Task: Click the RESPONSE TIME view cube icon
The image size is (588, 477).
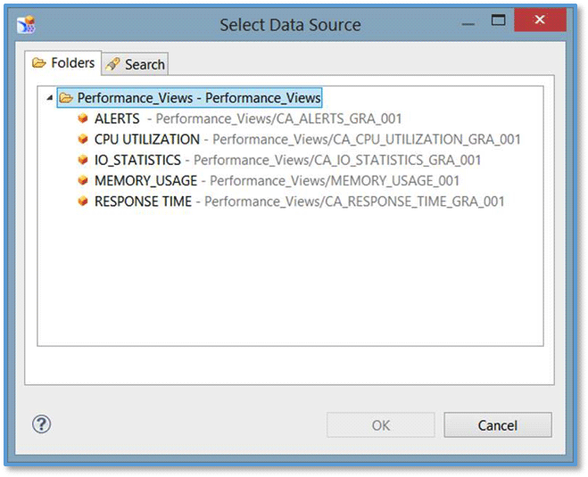Action: pos(83,201)
